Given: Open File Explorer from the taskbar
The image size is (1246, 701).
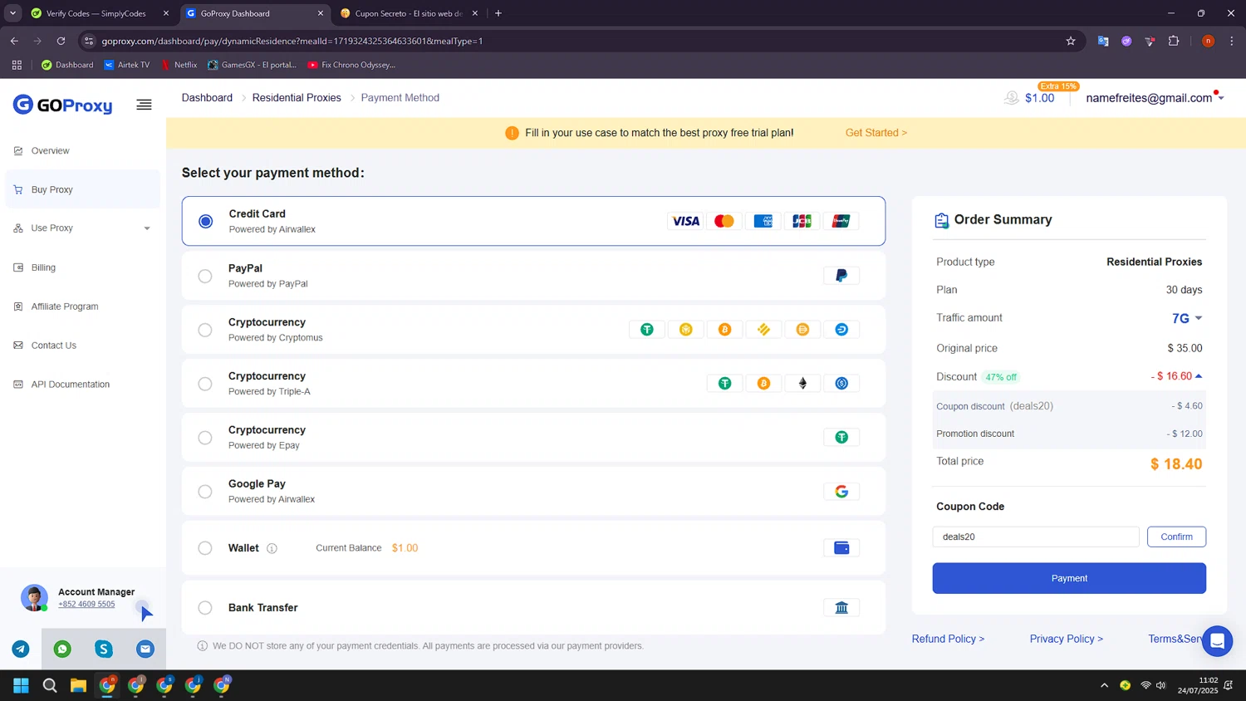Looking at the screenshot, I should pos(78,685).
